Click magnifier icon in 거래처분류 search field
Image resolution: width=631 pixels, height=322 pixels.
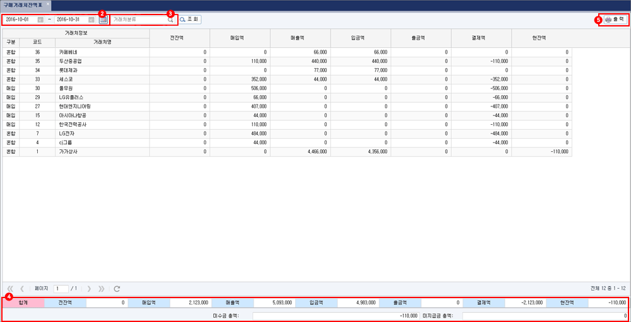[x=170, y=20]
